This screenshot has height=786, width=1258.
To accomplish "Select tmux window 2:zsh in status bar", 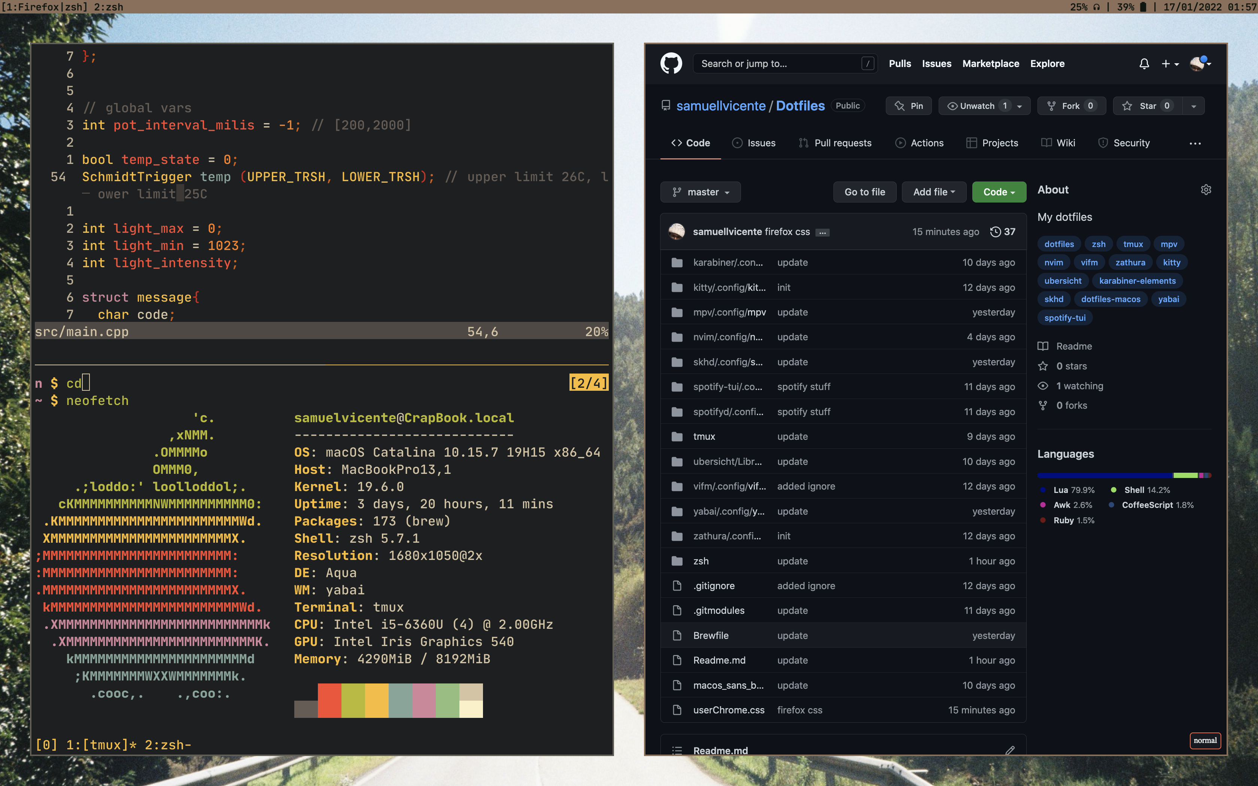I will 168,745.
